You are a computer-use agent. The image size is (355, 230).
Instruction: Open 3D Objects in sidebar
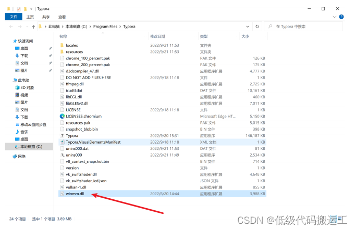(x=25, y=87)
